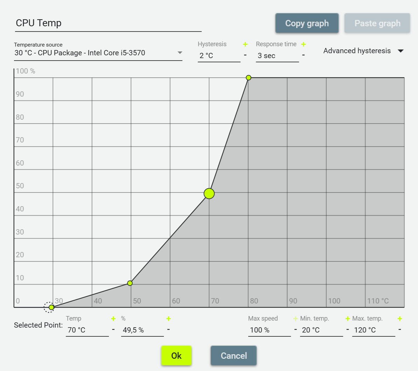Increase selected point percent with plus
The image size is (418, 371).
coord(168,318)
